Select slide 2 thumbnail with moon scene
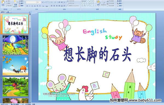This screenshot has width=164, height=105. click(16, 45)
